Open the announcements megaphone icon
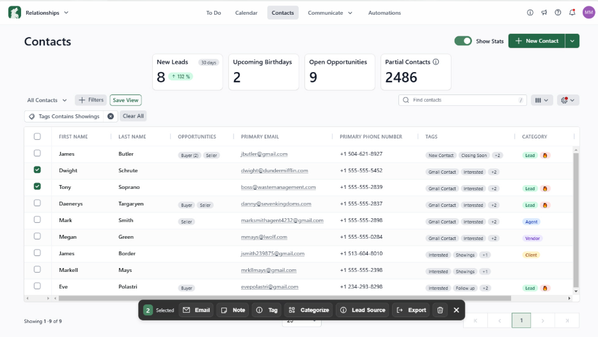Image resolution: width=598 pixels, height=337 pixels. (544, 13)
